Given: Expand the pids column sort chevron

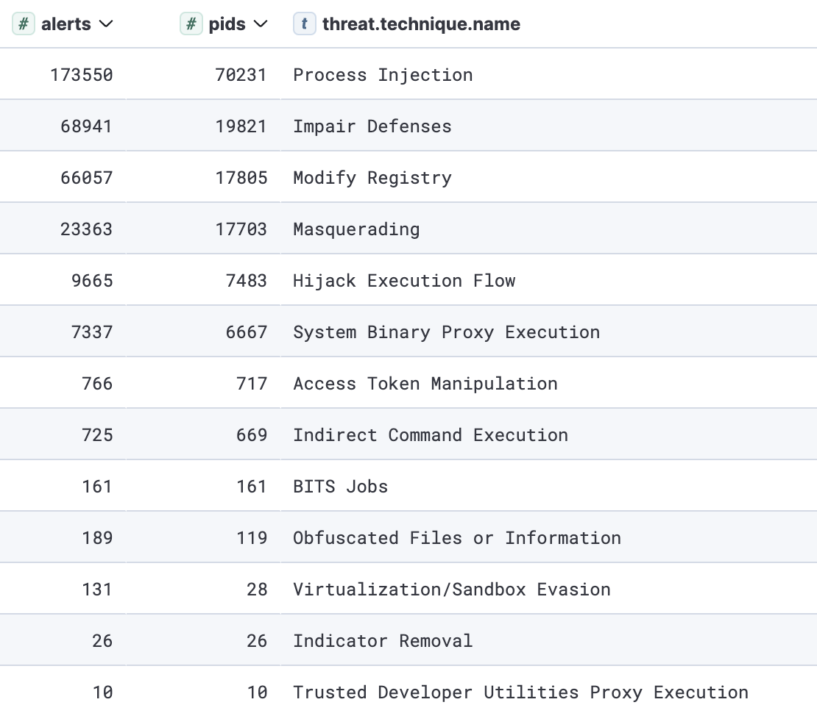Looking at the screenshot, I should [260, 24].
